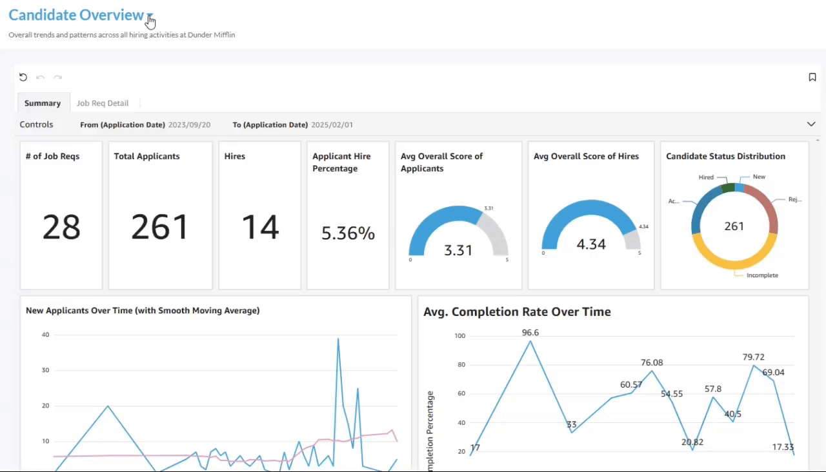
Task: Switch to the Job Req Detail tab
Action: pyautogui.click(x=103, y=103)
